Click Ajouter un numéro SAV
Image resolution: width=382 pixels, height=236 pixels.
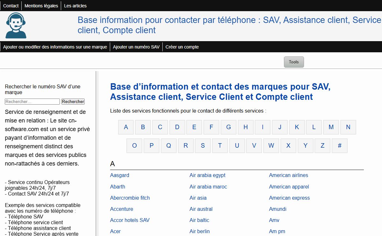click(136, 47)
